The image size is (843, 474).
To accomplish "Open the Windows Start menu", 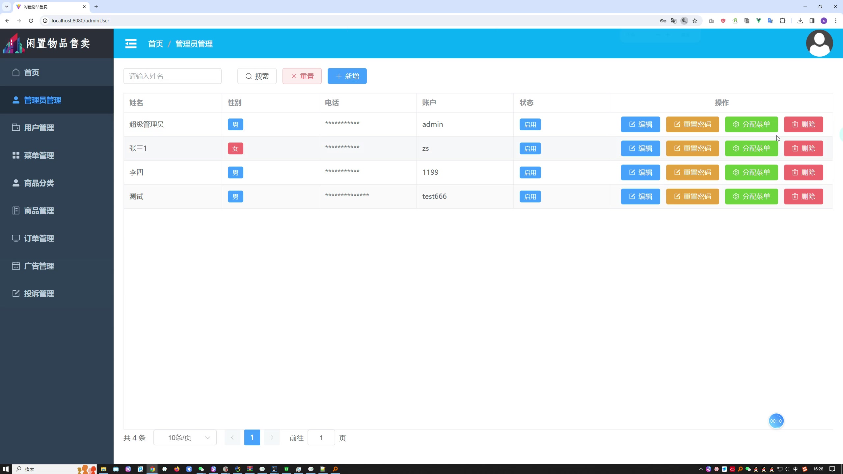I will (x=6, y=469).
